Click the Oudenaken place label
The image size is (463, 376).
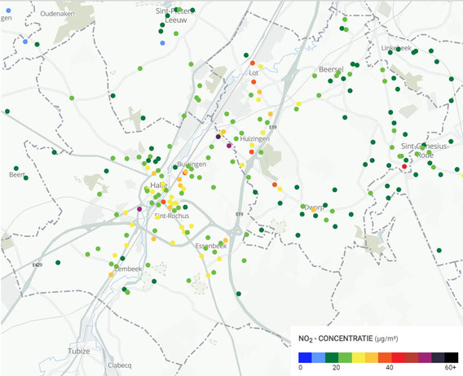57,14
